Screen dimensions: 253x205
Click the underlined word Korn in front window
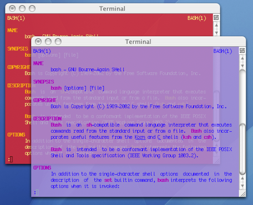pyautogui.click(x=140, y=137)
